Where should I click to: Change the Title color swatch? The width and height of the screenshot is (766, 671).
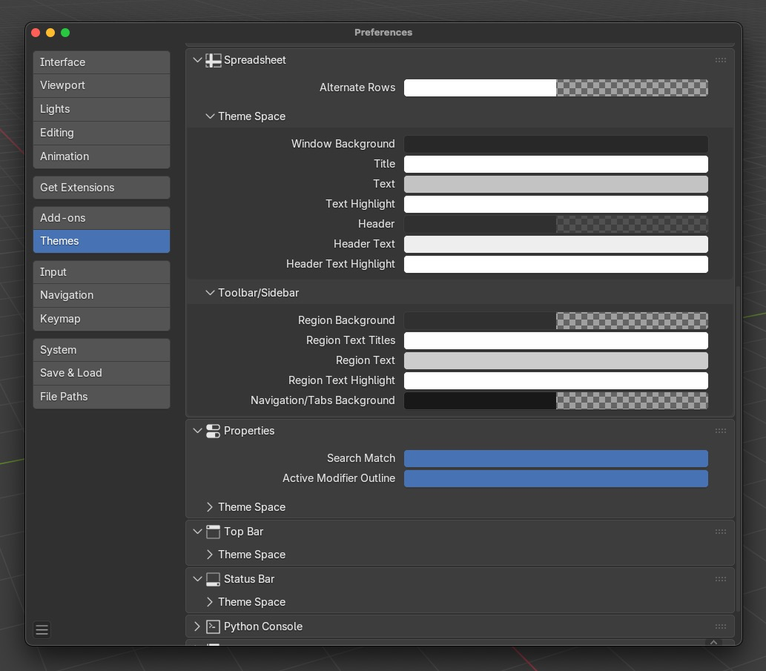tap(556, 164)
